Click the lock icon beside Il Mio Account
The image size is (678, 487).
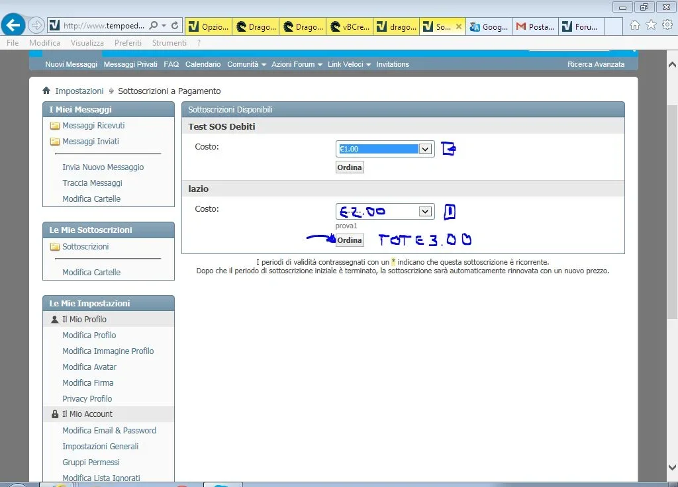click(55, 414)
